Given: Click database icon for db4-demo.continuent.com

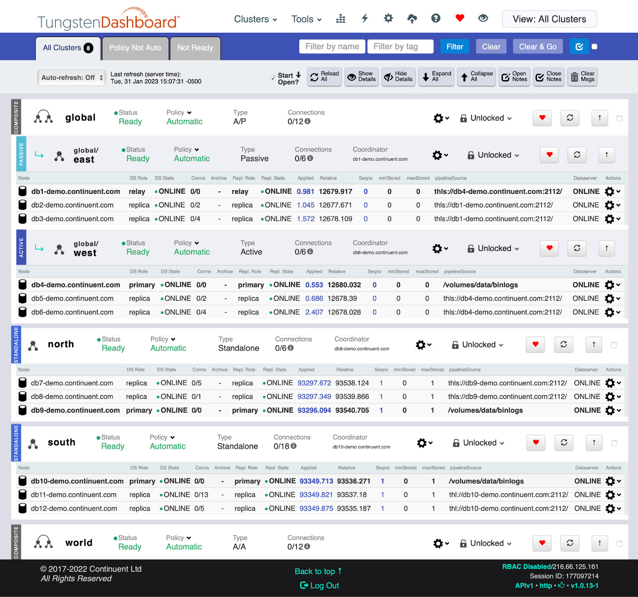Looking at the screenshot, I should tap(23, 285).
